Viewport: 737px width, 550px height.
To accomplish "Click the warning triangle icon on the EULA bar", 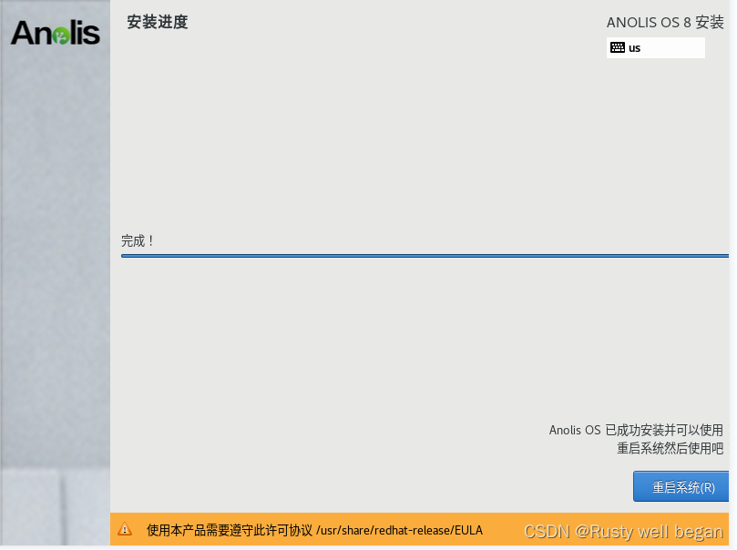I will 126,529.
